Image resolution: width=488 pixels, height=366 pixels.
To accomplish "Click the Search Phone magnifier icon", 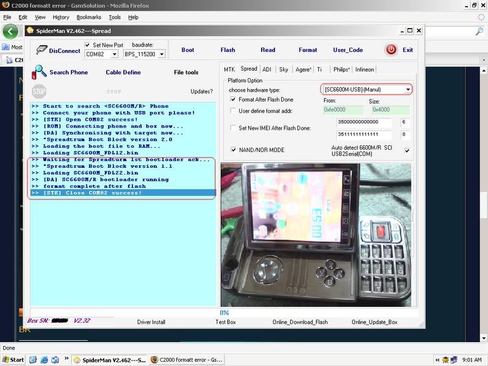I will [x=39, y=72].
